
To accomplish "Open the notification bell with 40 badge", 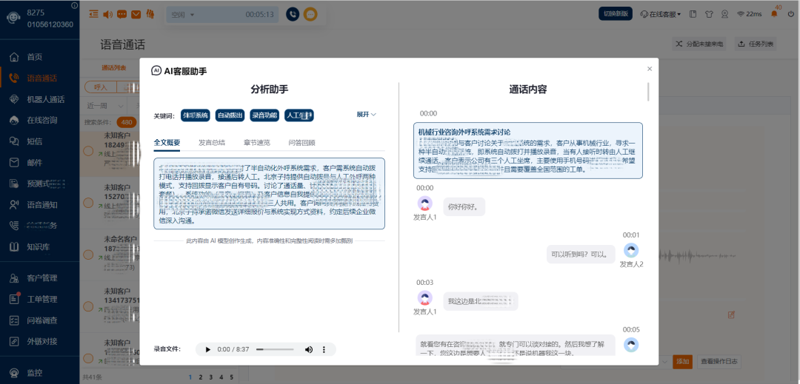I will point(775,14).
